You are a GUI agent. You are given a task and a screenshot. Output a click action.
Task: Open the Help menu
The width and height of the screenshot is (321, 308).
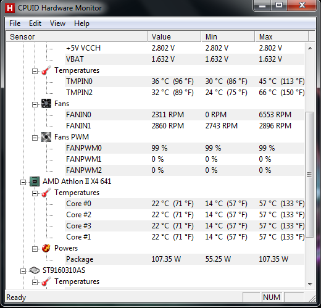coord(81,23)
